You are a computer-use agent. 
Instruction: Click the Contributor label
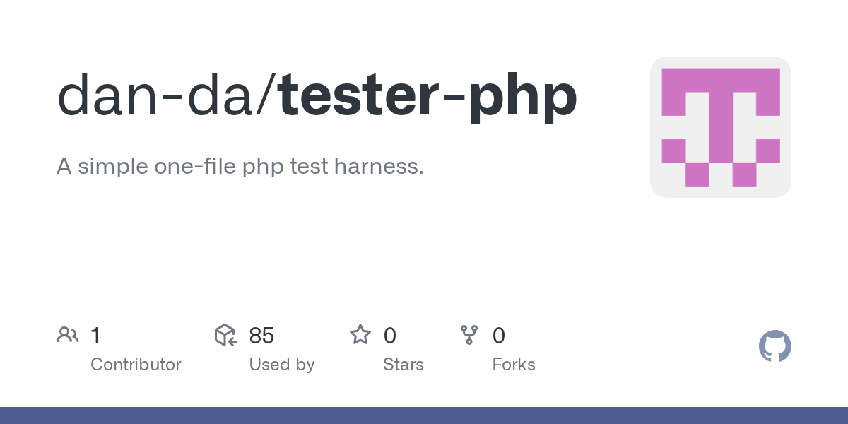(x=136, y=365)
